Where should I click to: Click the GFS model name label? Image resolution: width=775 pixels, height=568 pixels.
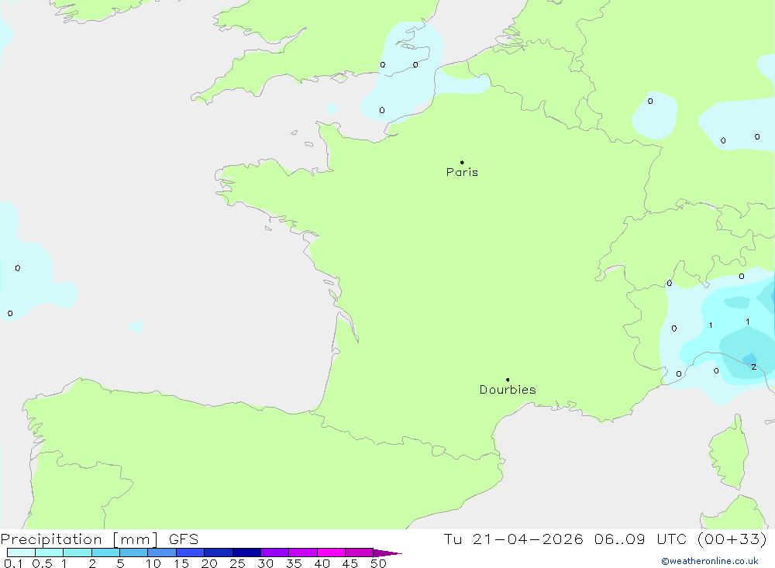[184, 539]
